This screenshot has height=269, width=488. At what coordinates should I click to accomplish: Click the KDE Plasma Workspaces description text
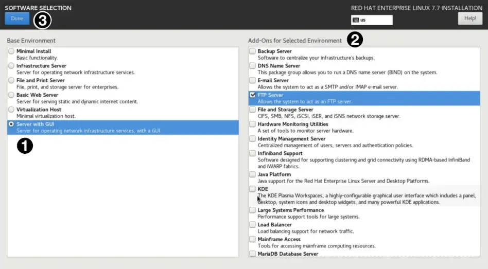pos(367,199)
